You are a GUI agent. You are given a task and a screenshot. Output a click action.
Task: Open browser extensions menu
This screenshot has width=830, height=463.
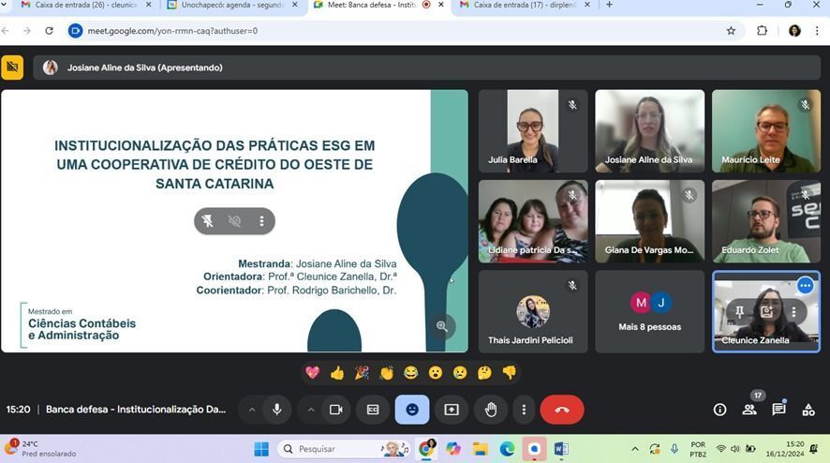click(762, 31)
